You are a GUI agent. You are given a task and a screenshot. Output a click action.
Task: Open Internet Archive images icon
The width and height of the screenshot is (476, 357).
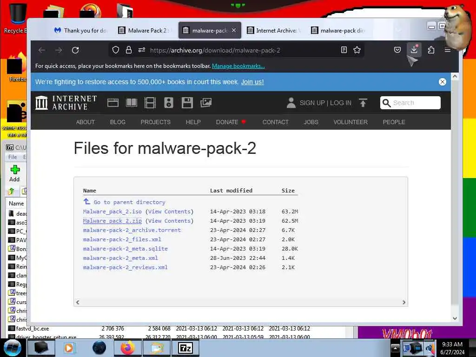[x=206, y=103]
